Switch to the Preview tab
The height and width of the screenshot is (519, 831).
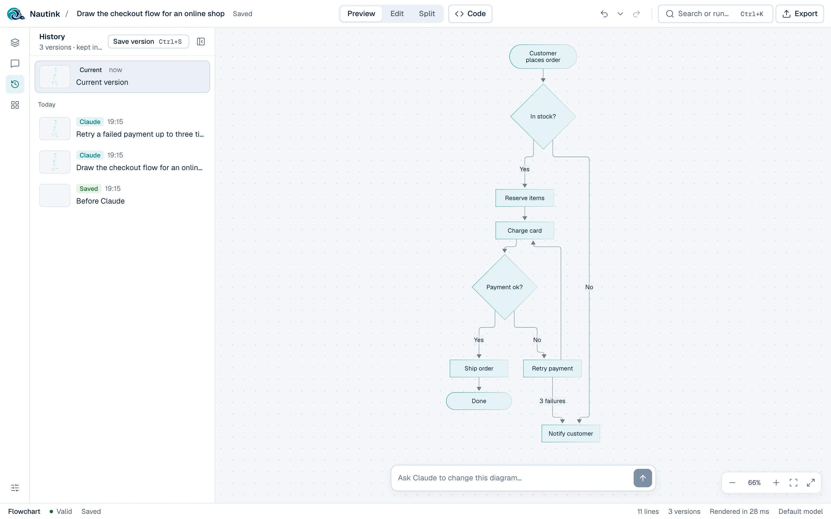pyautogui.click(x=361, y=14)
